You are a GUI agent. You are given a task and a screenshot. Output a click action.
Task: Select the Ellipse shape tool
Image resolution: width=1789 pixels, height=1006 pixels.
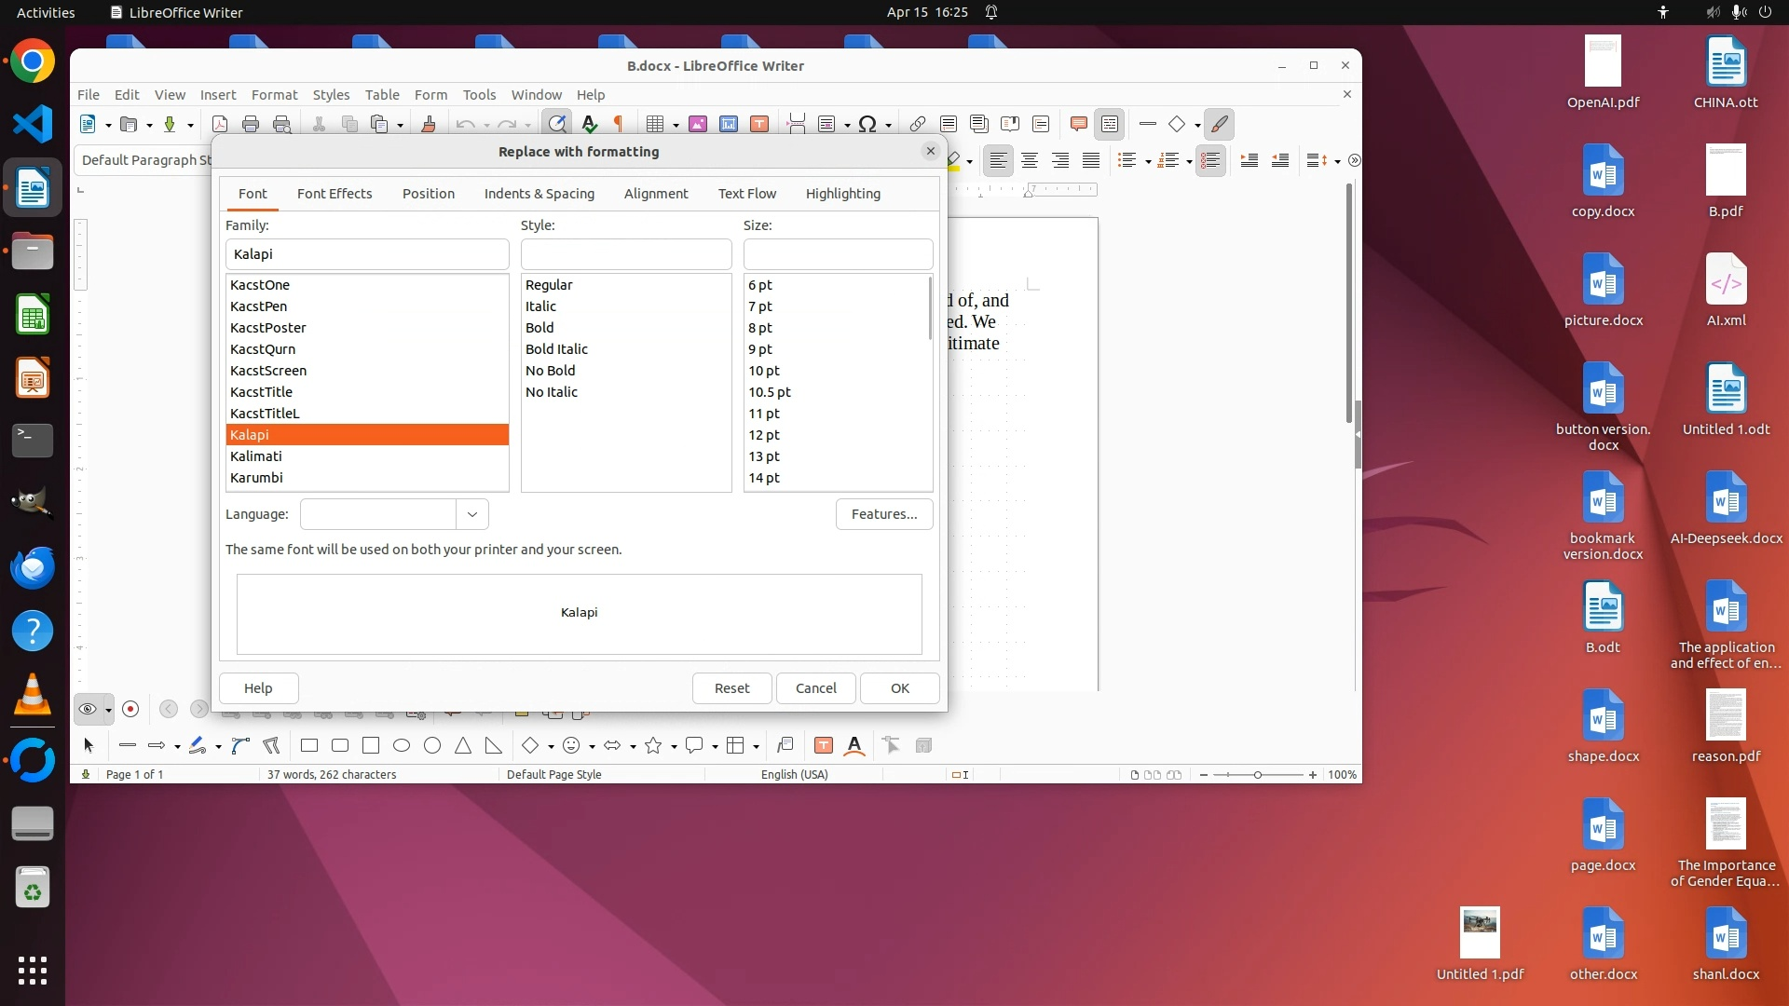click(402, 745)
